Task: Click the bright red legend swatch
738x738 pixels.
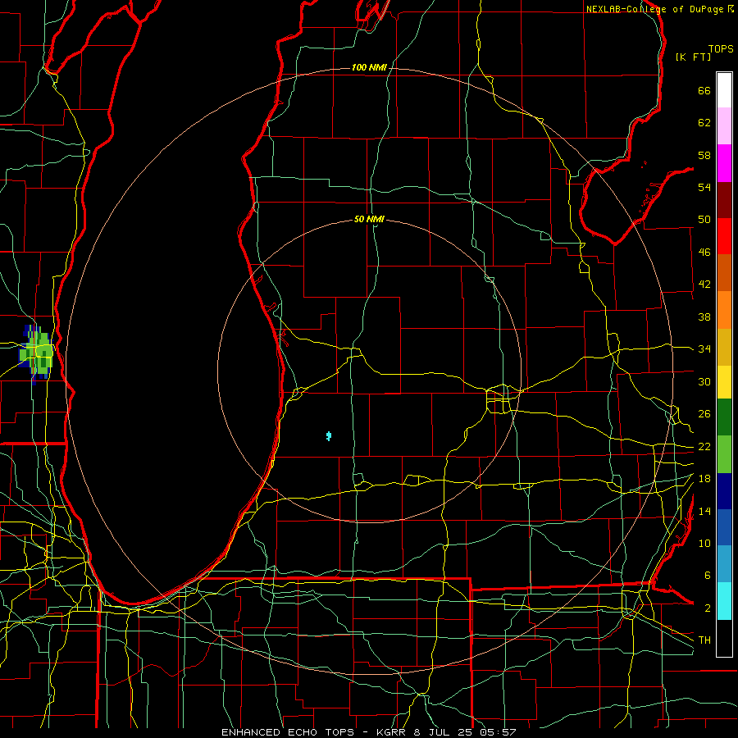Action: pyautogui.click(x=724, y=236)
